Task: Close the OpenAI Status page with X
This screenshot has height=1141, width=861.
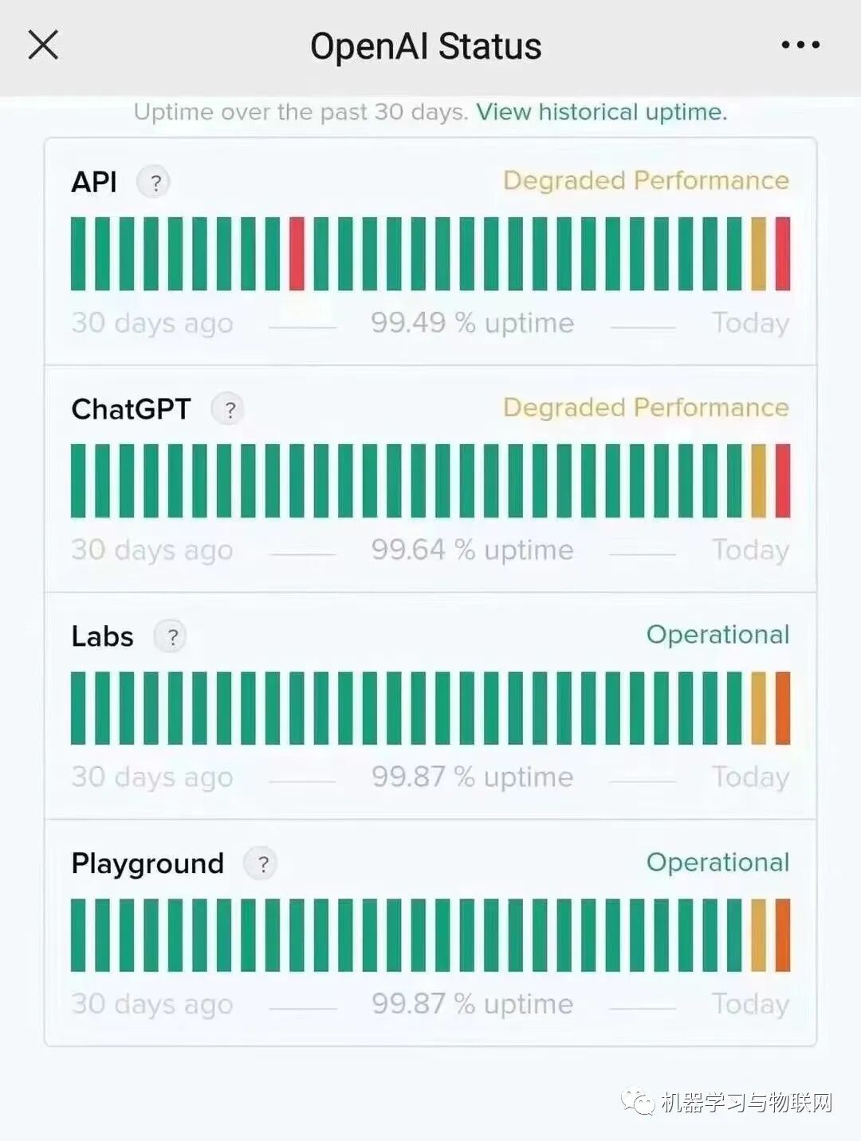Action: [x=43, y=45]
